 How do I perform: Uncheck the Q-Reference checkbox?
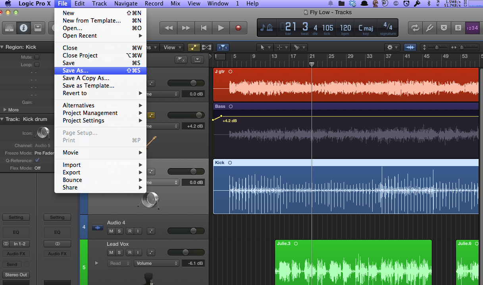pyautogui.click(x=37, y=161)
